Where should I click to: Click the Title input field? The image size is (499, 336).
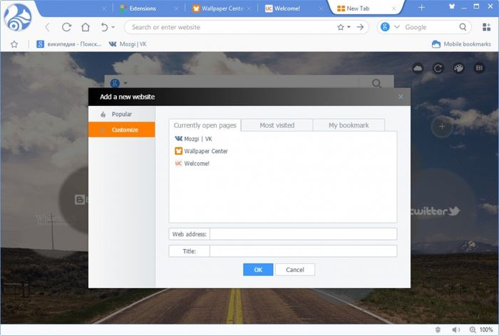tap(303, 251)
